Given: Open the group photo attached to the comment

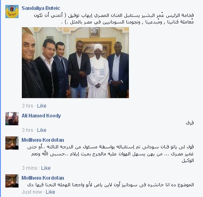Looking at the screenshot, I should coord(75,63).
